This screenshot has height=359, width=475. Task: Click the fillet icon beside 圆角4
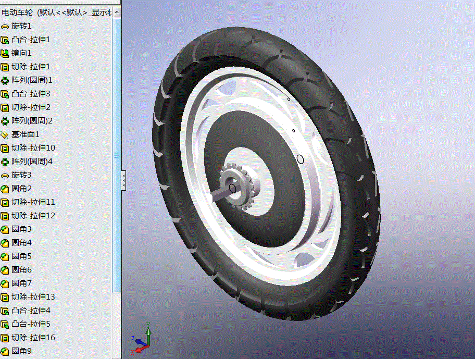tap(5, 243)
